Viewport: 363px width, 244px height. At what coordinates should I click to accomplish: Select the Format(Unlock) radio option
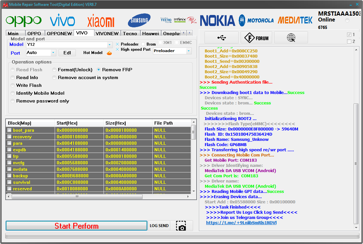(x=54, y=70)
